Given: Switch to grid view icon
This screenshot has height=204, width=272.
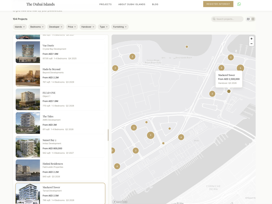Looking at the screenshot, I should tap(253, 19).
